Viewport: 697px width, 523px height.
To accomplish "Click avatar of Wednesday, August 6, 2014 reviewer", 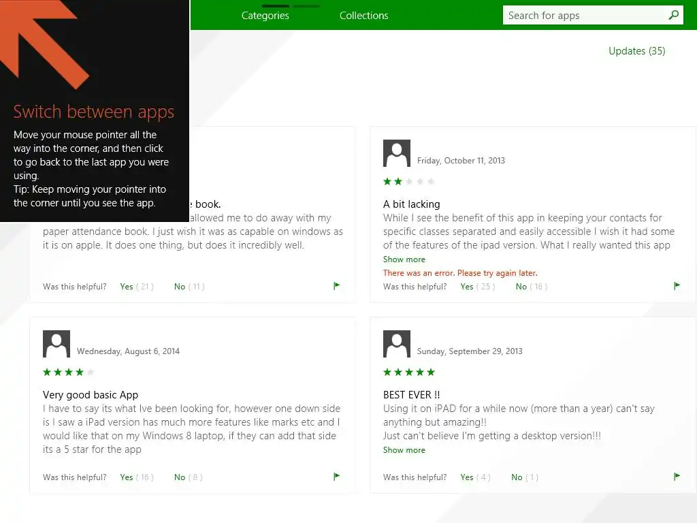I will click(x=56, y=344).
